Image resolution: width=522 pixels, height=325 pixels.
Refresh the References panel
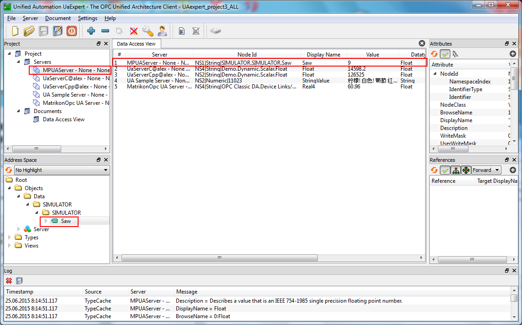(434, 170)
